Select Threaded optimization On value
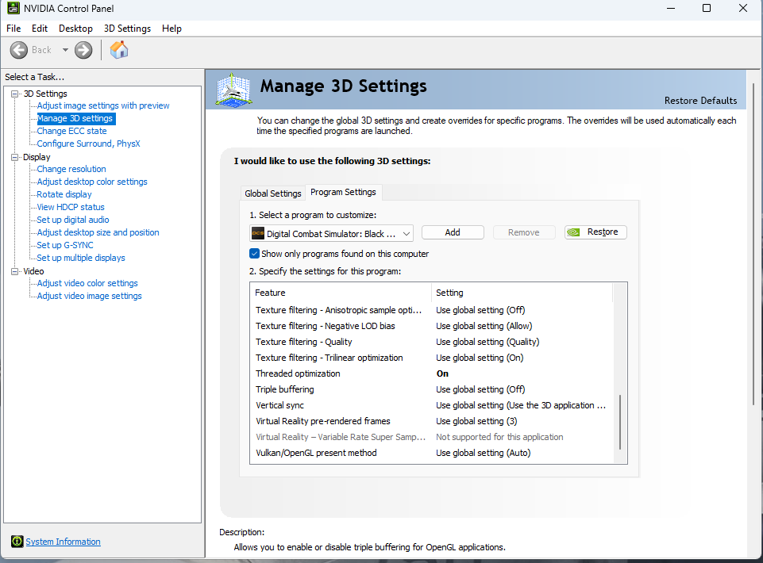 pyautogui.click(x=442, y=373)
